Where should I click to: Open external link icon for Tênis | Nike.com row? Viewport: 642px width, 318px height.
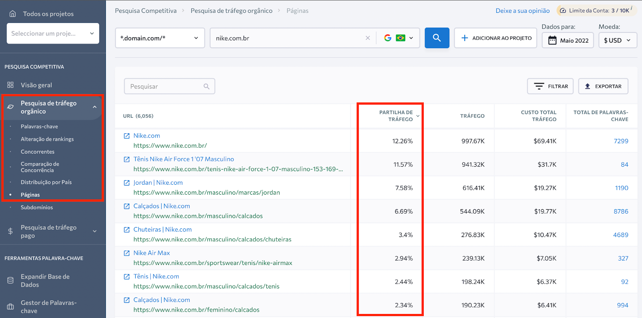click(x=127, y=277)
